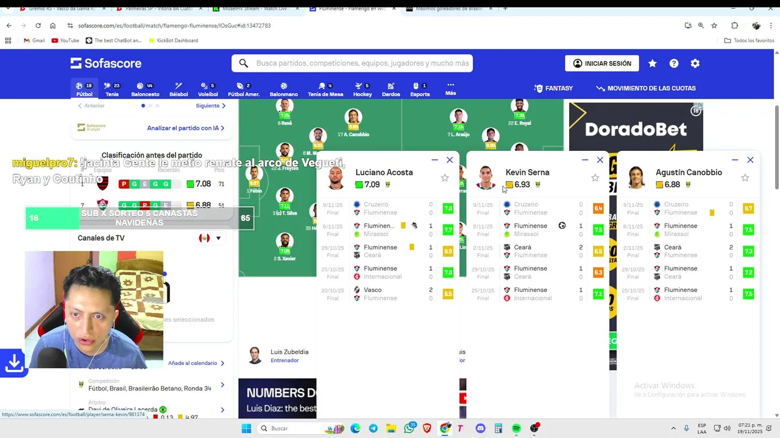Click Añade al calendario link

(196, 363)
